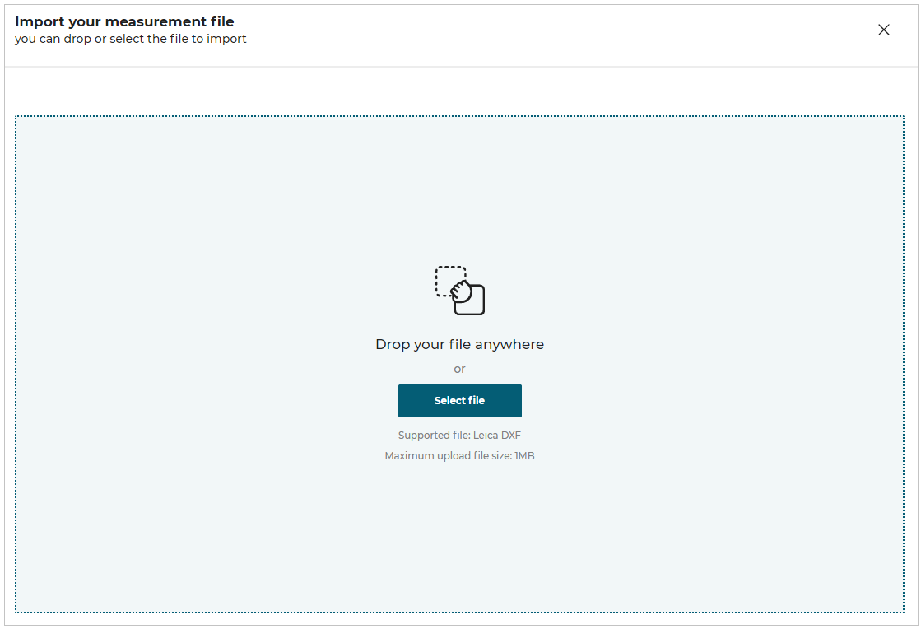Screen dimensions: 921x629
Task: Click the 'drop or select the file' subtitle
Action: 130,39
